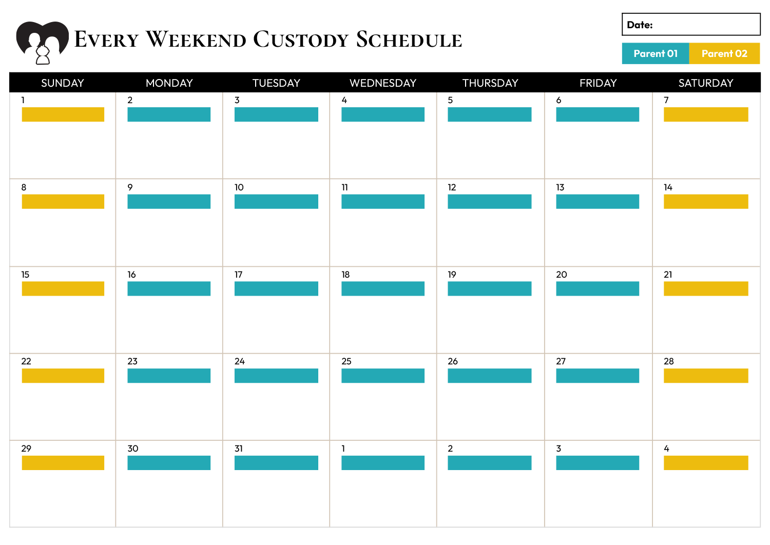770x545 pixels.
Task: Select the teal bar on Thursday 26
Action: 490,376
